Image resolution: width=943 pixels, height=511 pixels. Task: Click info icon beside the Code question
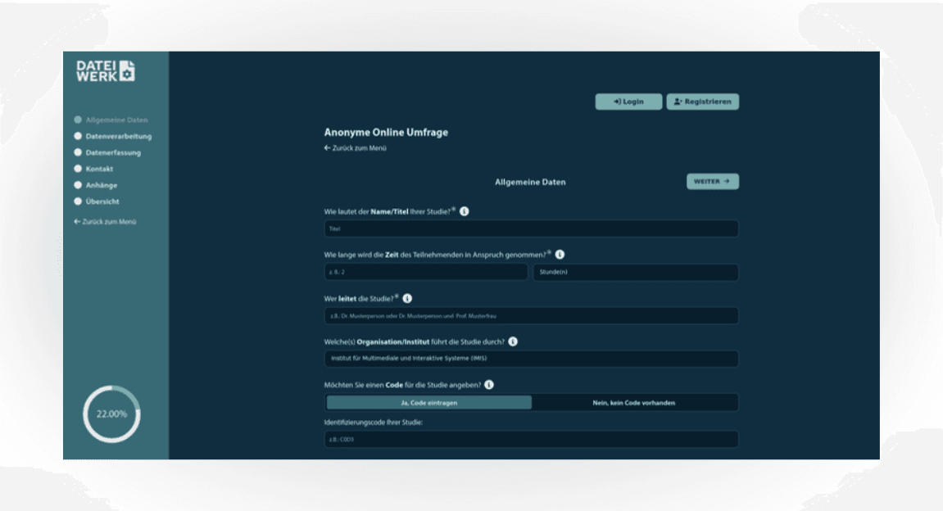488,385
